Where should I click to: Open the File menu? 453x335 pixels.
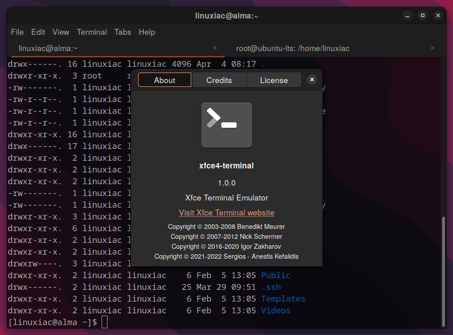tap(17, 32)
